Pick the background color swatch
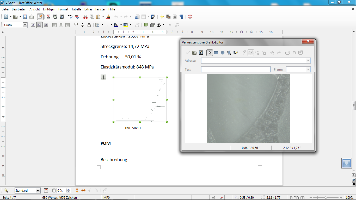The height and width of the screenshot is (200, 356). [x=126, y=25]
